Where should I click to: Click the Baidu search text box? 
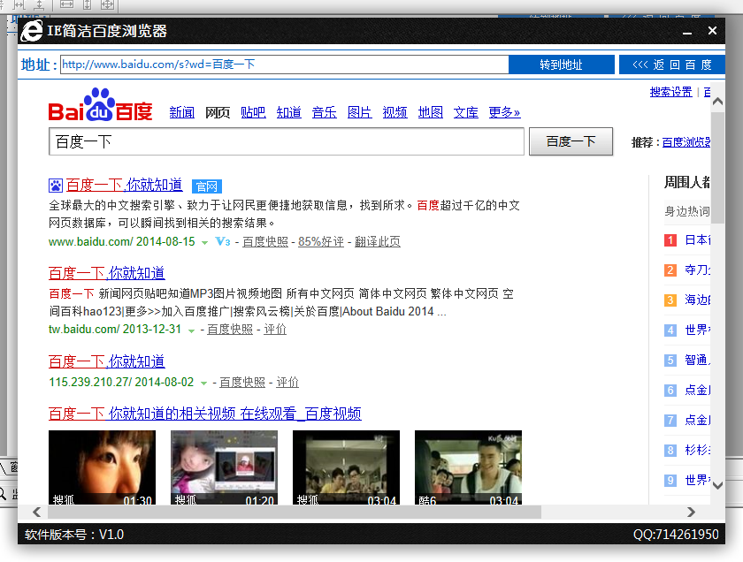(287, 141)
